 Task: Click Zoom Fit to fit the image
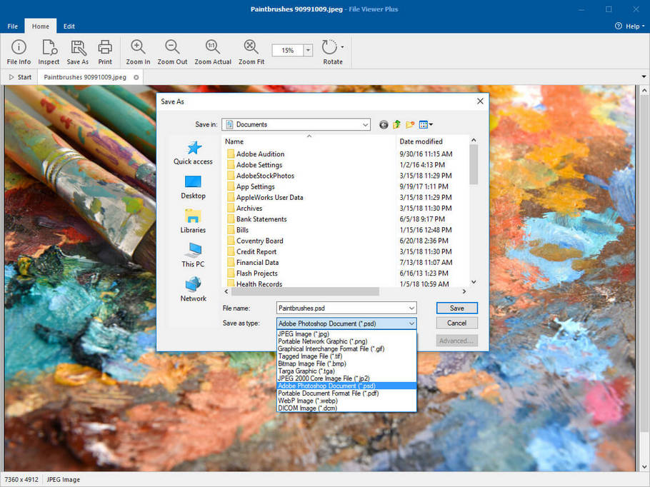(251, 50)
